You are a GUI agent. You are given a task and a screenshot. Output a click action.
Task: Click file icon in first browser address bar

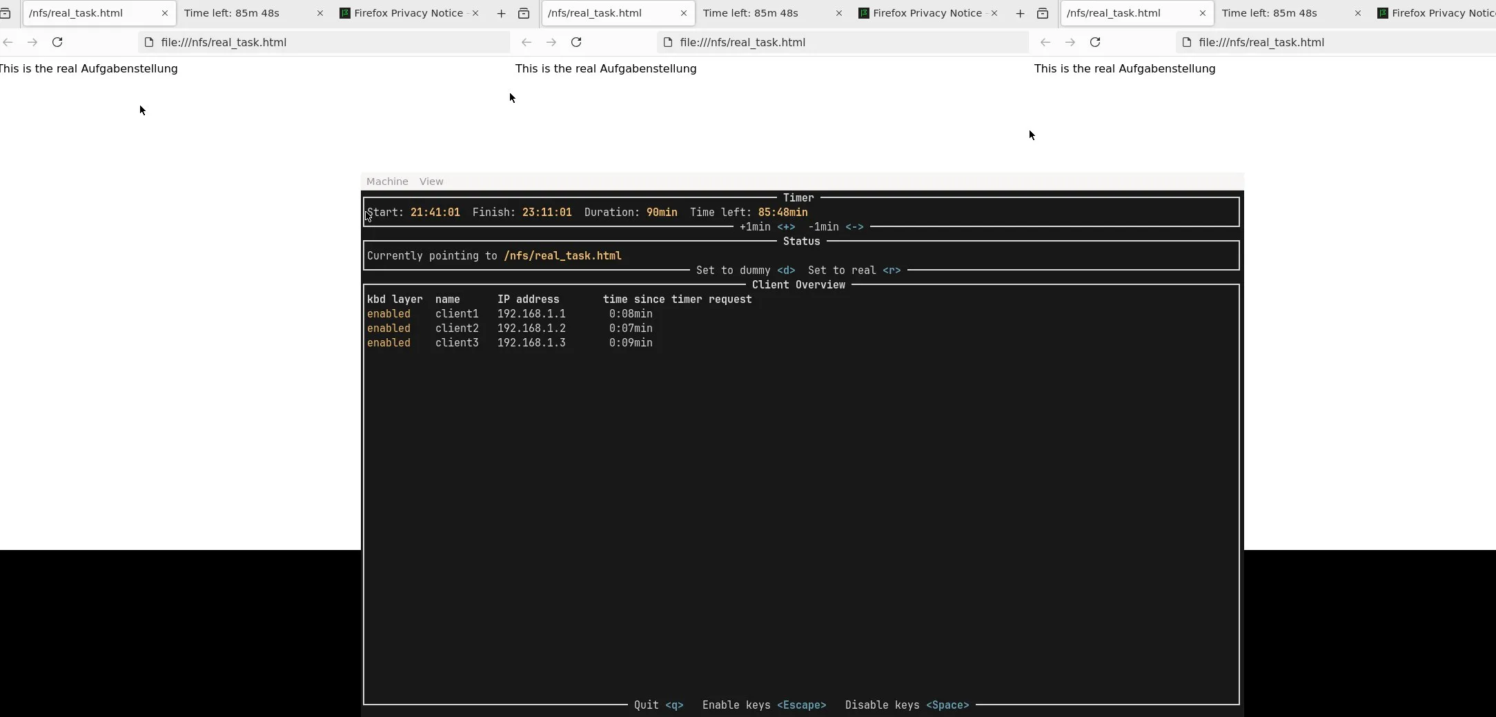pos(149,42)
